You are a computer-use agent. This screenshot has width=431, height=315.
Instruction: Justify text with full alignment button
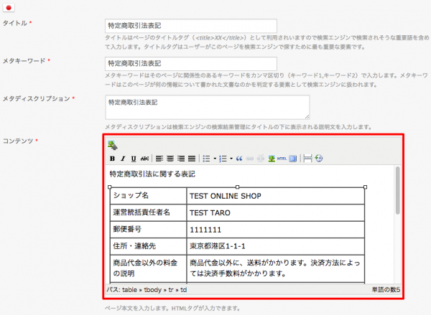click(192, 158)
